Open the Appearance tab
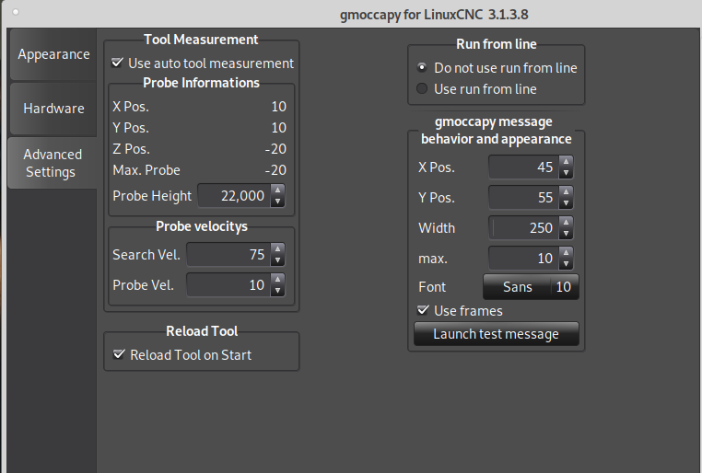The width and height of the screenshot is (702, 473). pyautogui.click(x=53, y=54)
